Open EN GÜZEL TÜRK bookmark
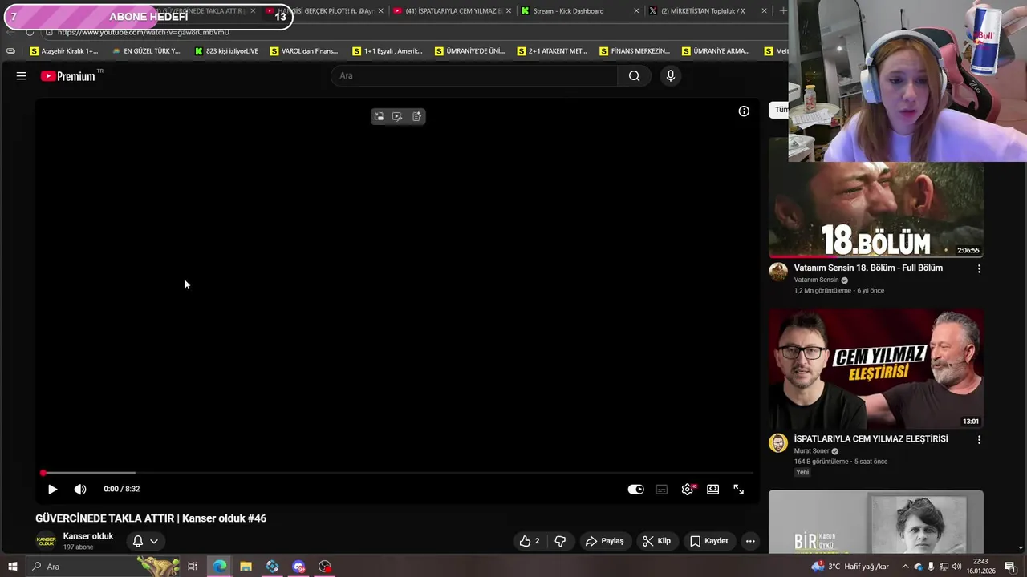This screenshot has width=1027, height=577. pos(146,51)
